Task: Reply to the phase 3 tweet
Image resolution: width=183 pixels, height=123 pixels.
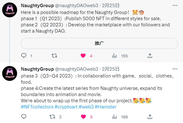Action: [24, 116]
